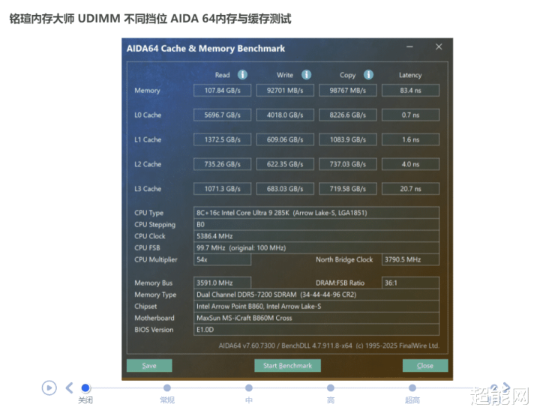
Task: Click CPU Clock value 5386.4 MHz
Action: click(316, 236)
